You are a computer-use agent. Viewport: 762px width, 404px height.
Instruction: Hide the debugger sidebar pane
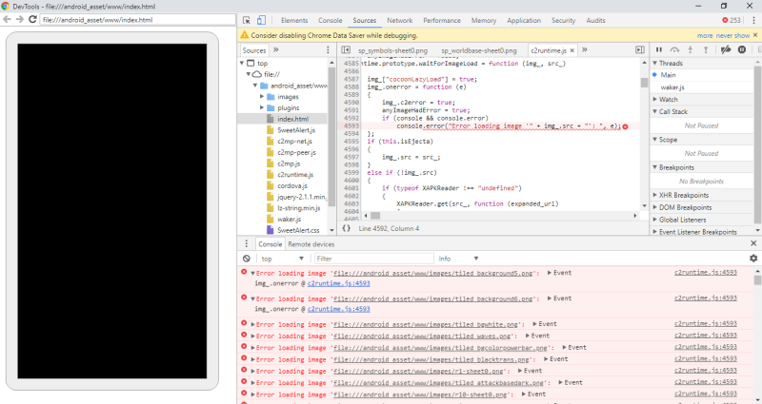coord(640,50)
